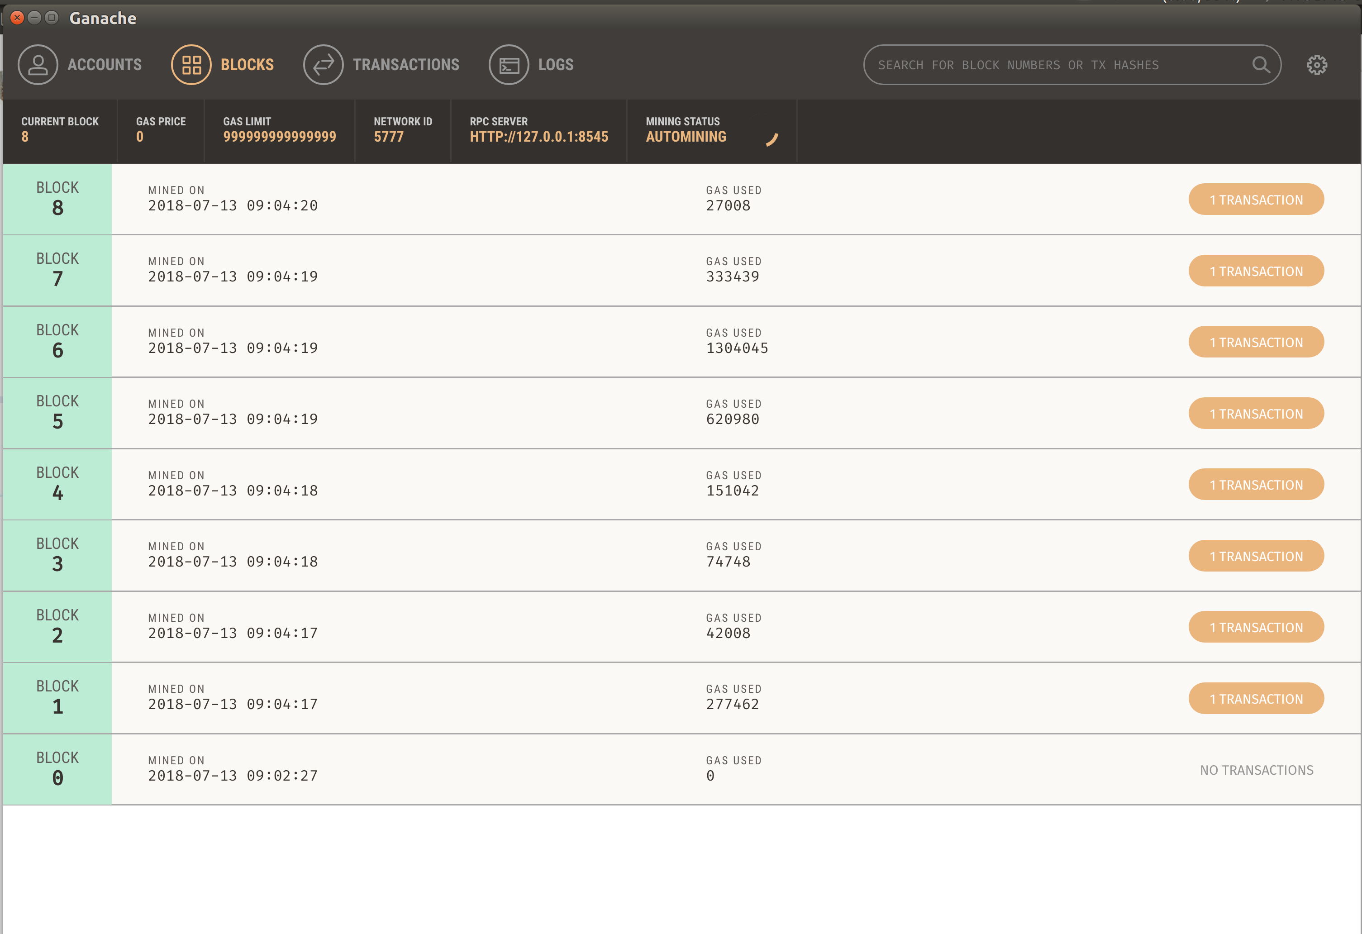This screenshot has width=1362, height=934.
Task: Click the Transactions arrows icon
Action: click(x=324, y=64)
